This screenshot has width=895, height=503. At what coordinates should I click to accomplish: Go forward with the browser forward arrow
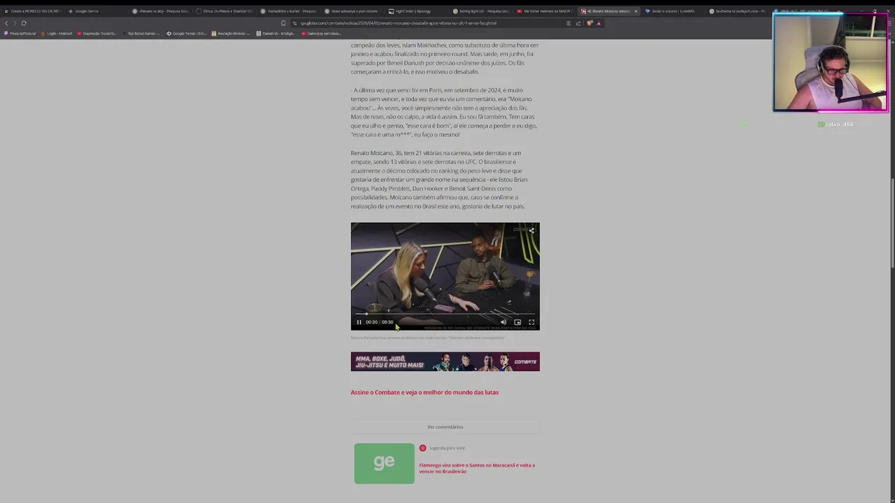click(15, 23)
